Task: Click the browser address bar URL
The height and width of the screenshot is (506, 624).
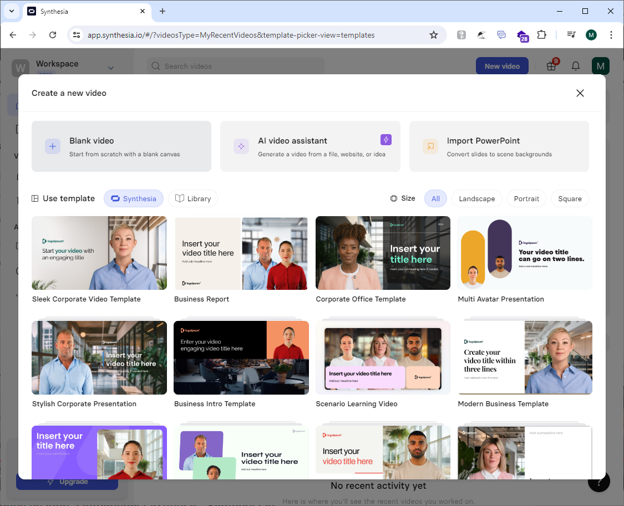Action: (x=231, y=35)
